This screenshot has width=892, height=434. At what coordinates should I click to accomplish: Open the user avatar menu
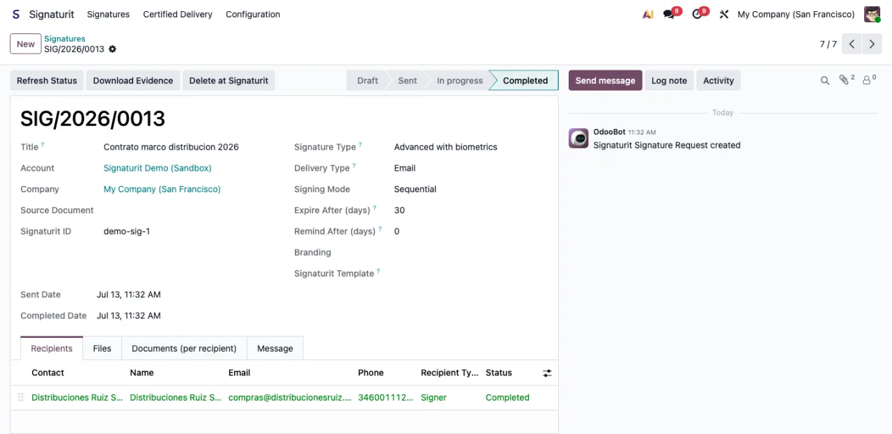coord(872,14)
